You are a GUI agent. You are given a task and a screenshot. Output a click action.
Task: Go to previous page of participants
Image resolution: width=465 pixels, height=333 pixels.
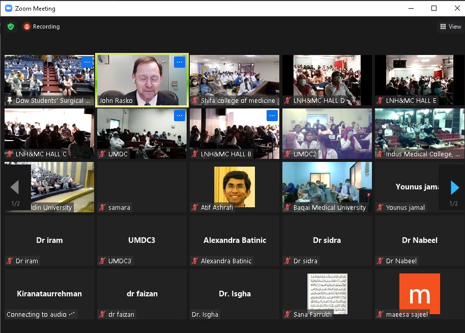click(15, 188)
